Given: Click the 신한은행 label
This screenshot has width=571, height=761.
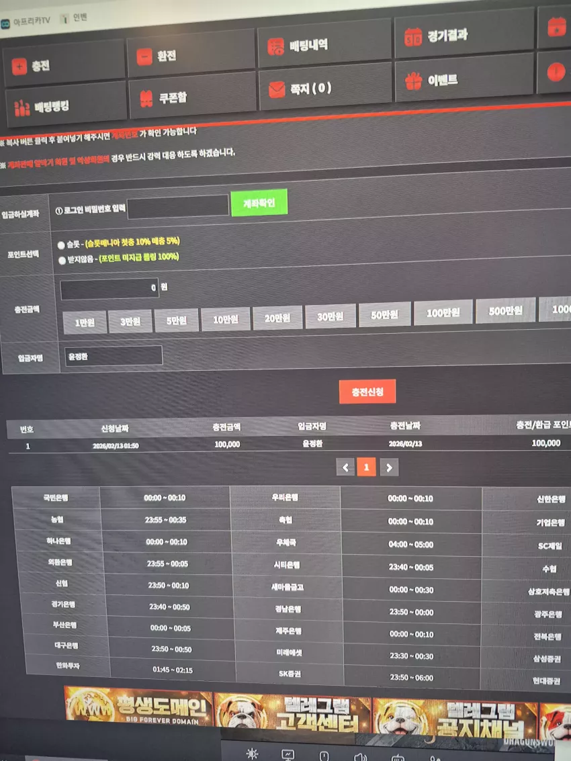Looking at the screenshot, I should [x=551, y=500].
